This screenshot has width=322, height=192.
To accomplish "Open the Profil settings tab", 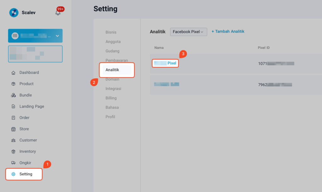I will point(110,117).
